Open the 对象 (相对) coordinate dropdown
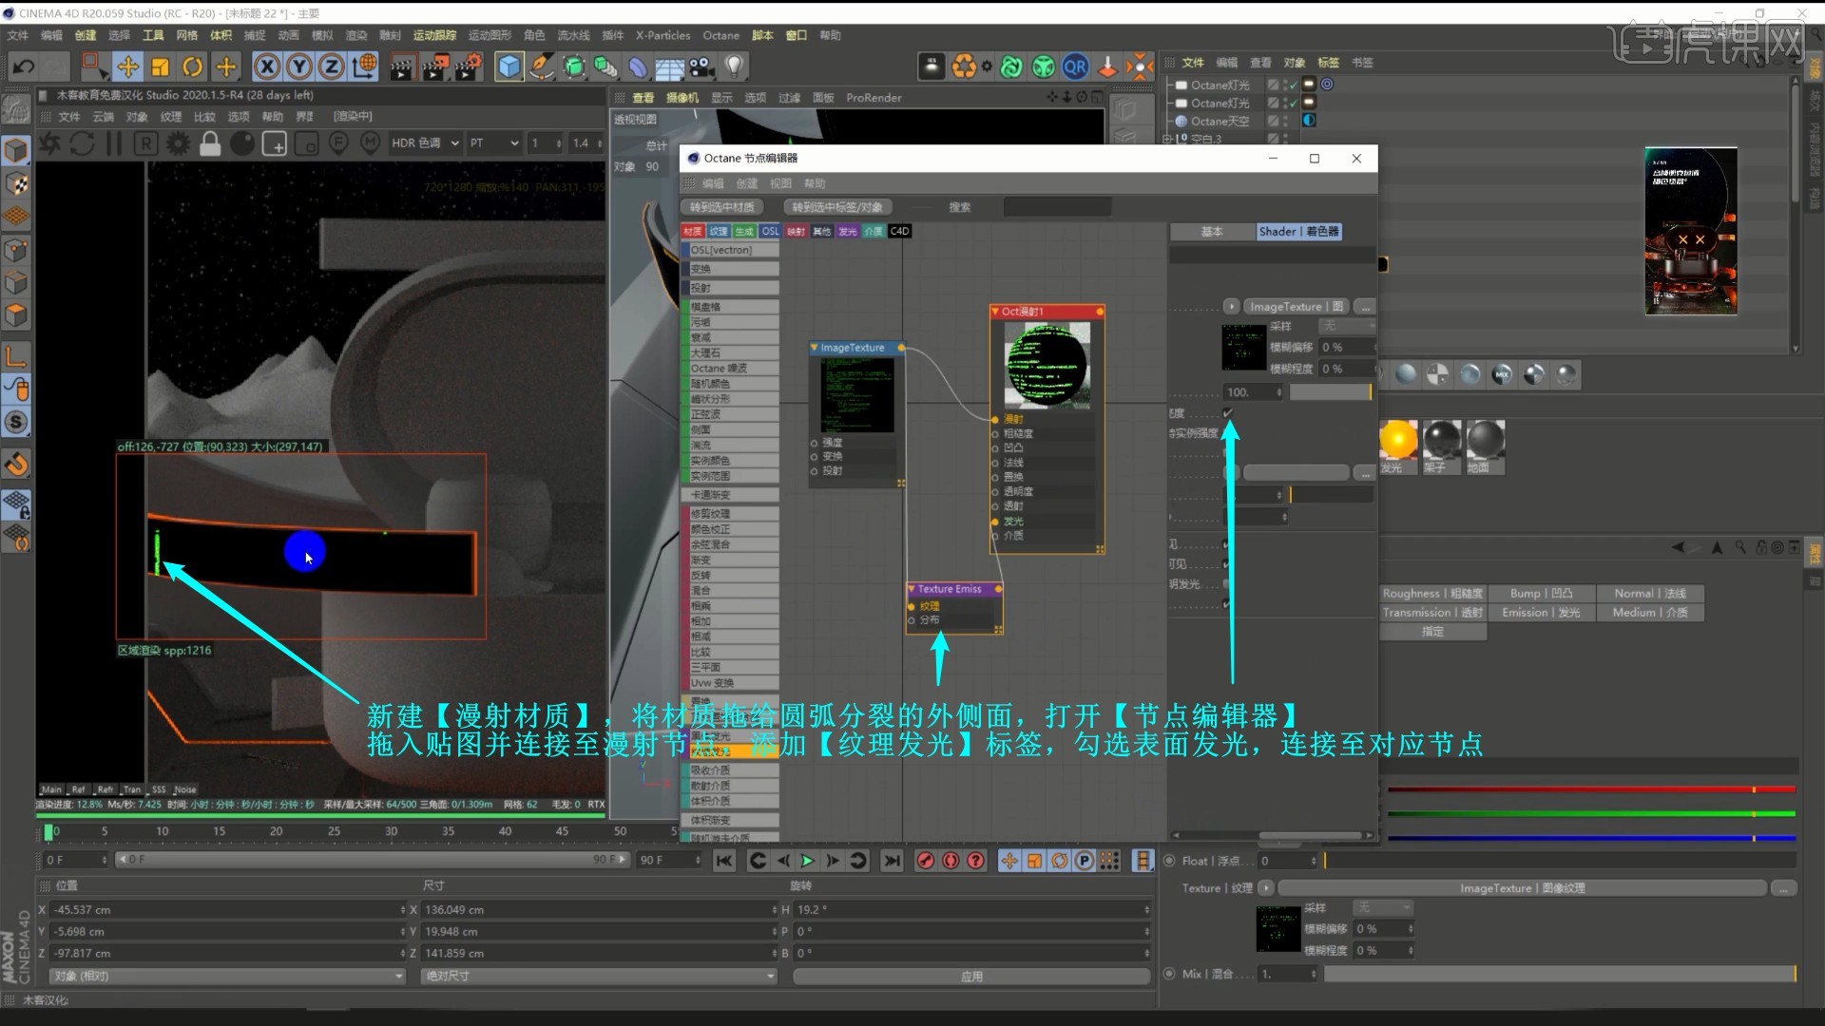 click(226, 976)
